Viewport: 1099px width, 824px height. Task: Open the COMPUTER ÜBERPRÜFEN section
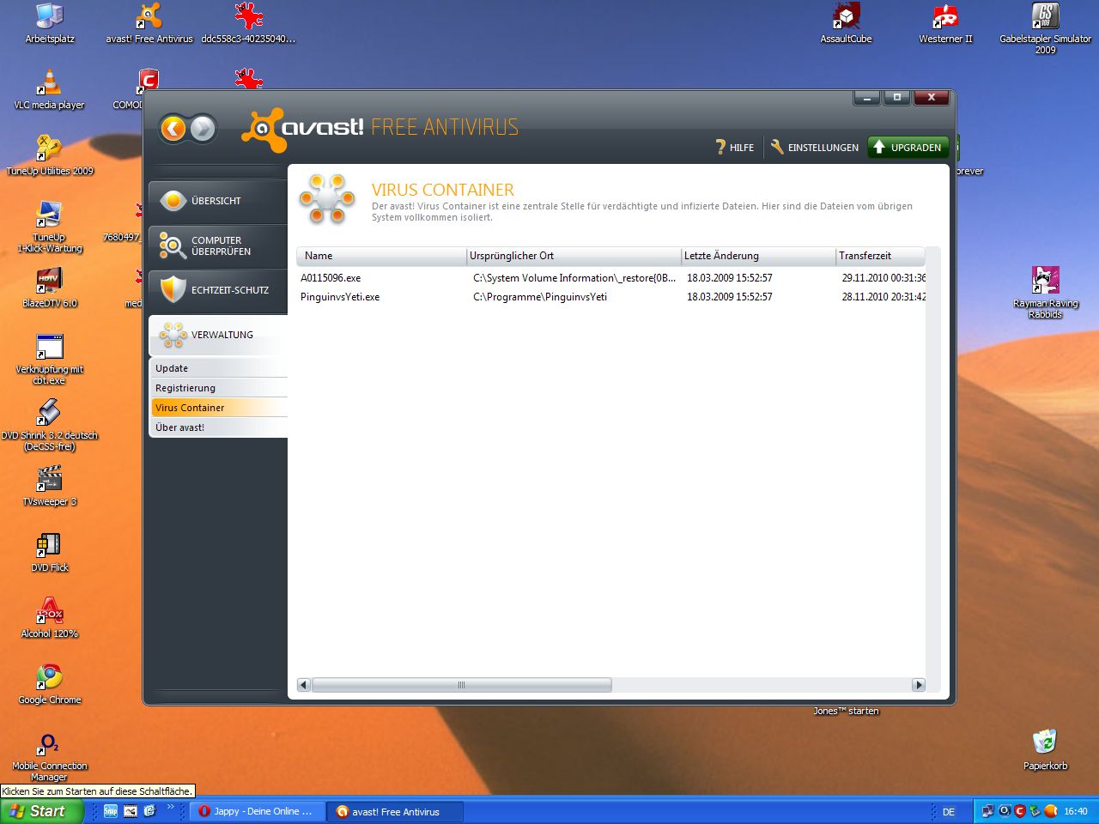tap(218, 246)
